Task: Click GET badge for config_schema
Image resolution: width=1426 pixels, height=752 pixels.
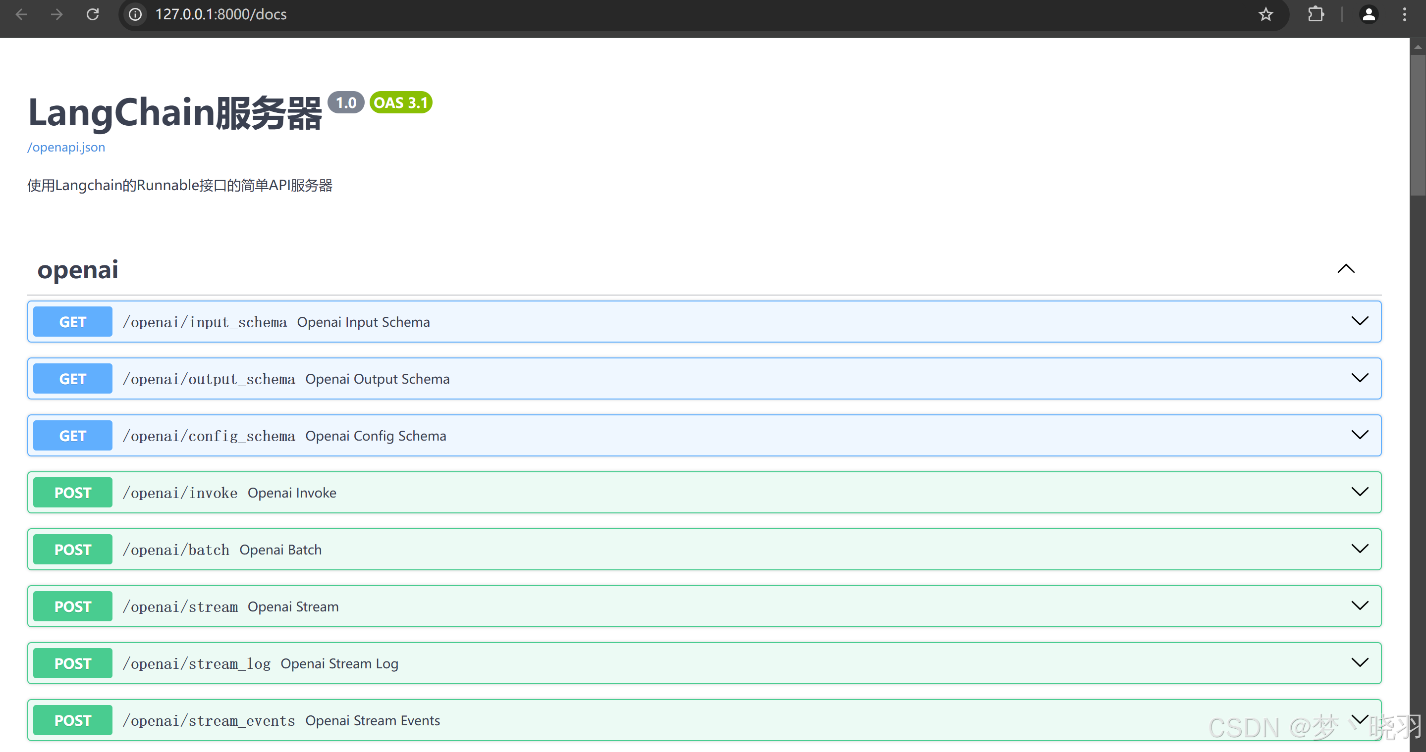Action: [72, 436]
